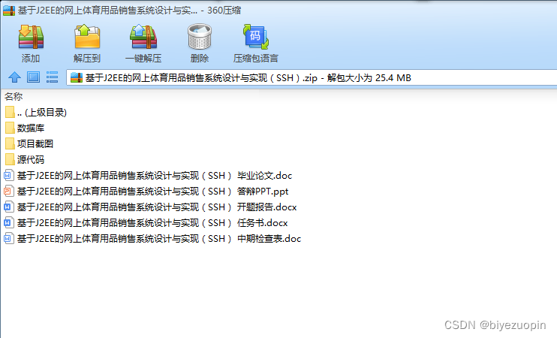Click the 数据库 folder icon
The height and width of the screenshot is (338, 557).
(x=10, y=128)
